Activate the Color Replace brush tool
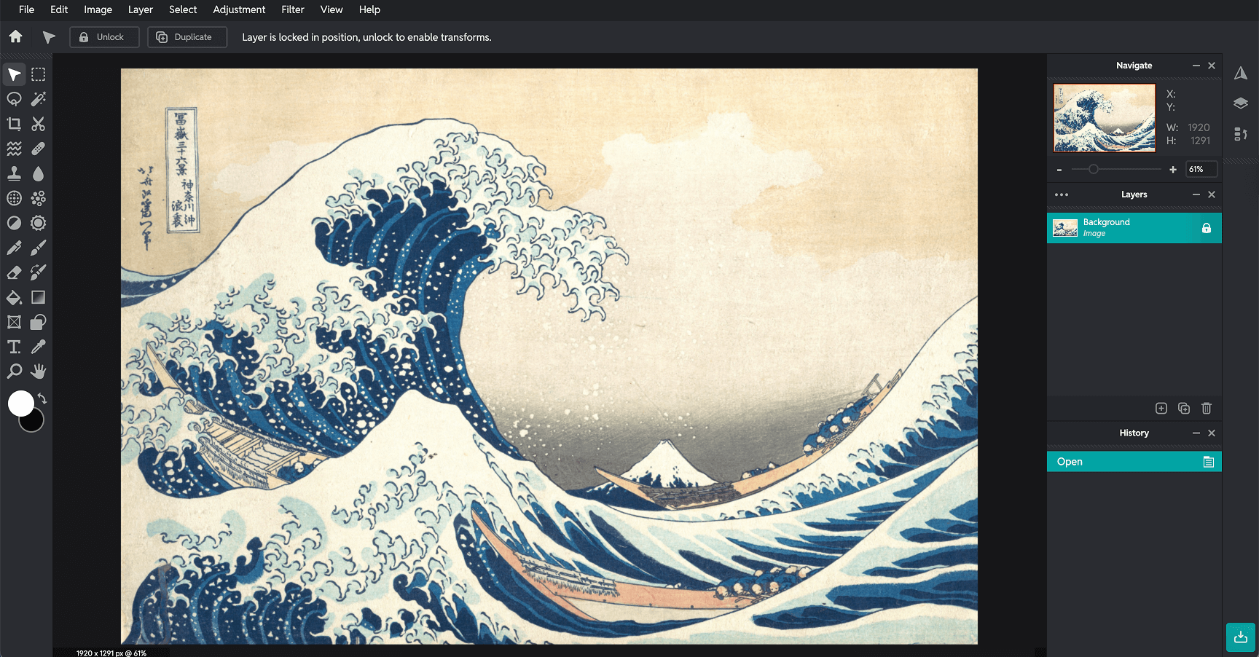The height and width of the screenshot is (657, 1259). (x=39, y=272)
